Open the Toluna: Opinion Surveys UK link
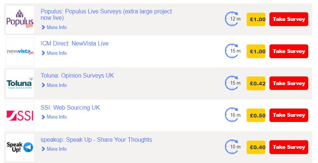This screenshot has width=318, height=163. [77, 75]
